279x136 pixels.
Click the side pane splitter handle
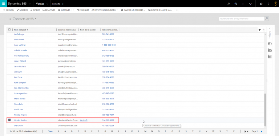[267, 81]
